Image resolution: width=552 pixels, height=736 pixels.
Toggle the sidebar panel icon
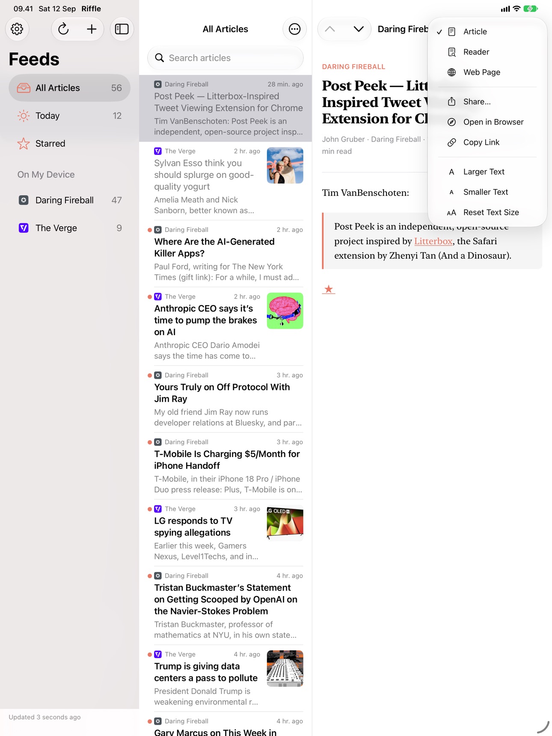122,29
